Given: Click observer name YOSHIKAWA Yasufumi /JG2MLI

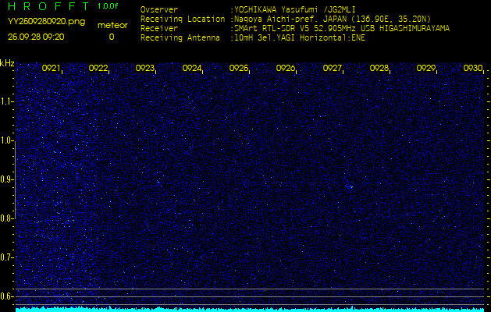Looking at the screenshot, I should [294, 9].
